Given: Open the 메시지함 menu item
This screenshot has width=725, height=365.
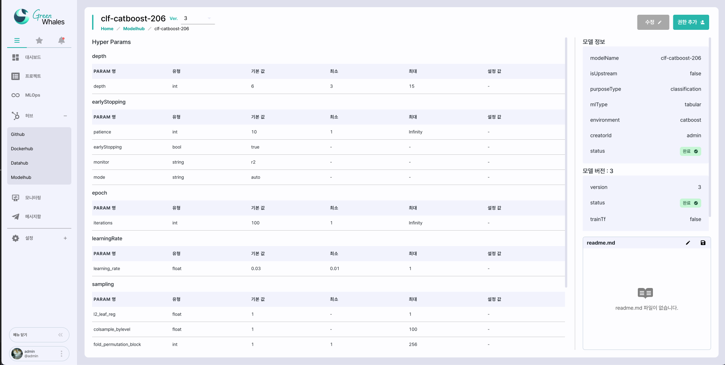Looking at the screenshot, I should [33, 217].
